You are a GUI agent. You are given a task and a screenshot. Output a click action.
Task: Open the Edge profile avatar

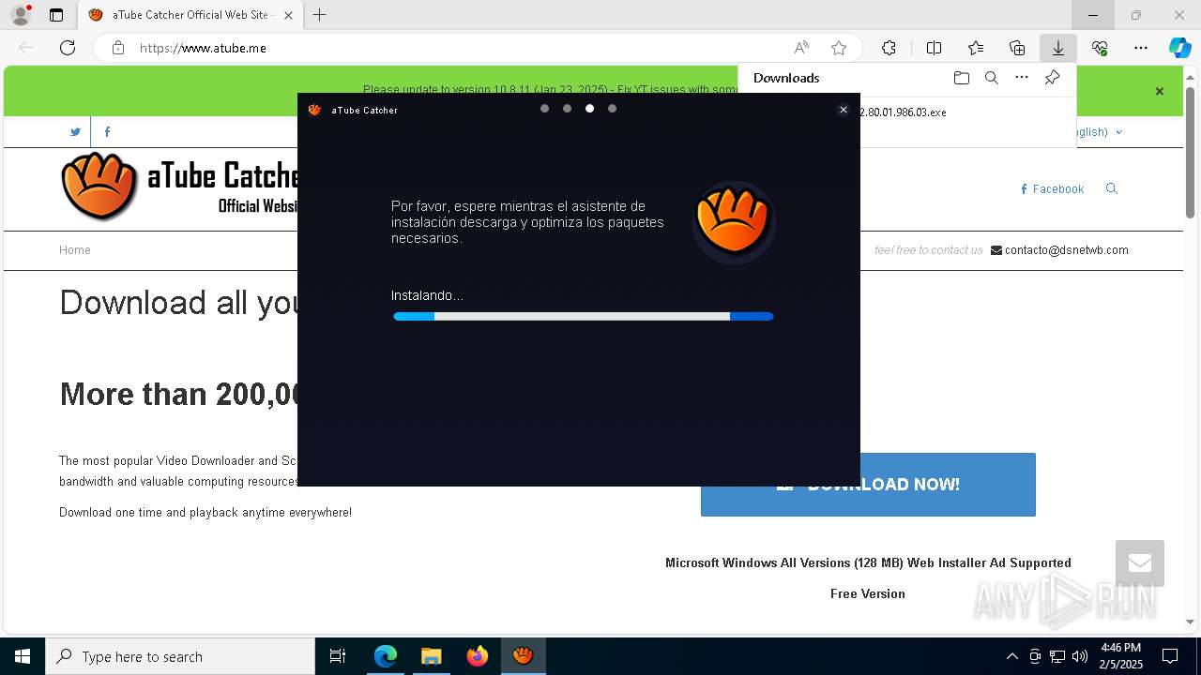pyautogui.click(x=21, y=15)
